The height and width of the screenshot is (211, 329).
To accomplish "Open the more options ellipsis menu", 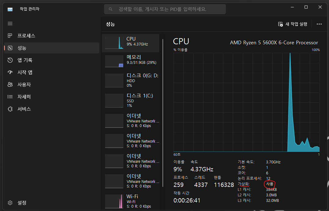I will pos(319,24).
